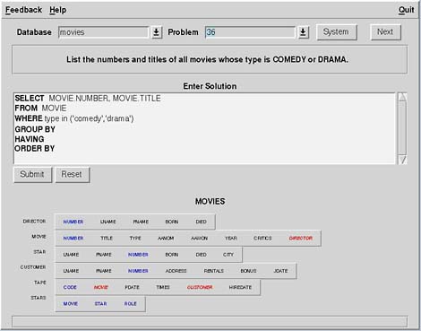Click NUMBER in the MOVIE row
The width and height of the screenshot is (421, 331).
[x=73, y=239]
